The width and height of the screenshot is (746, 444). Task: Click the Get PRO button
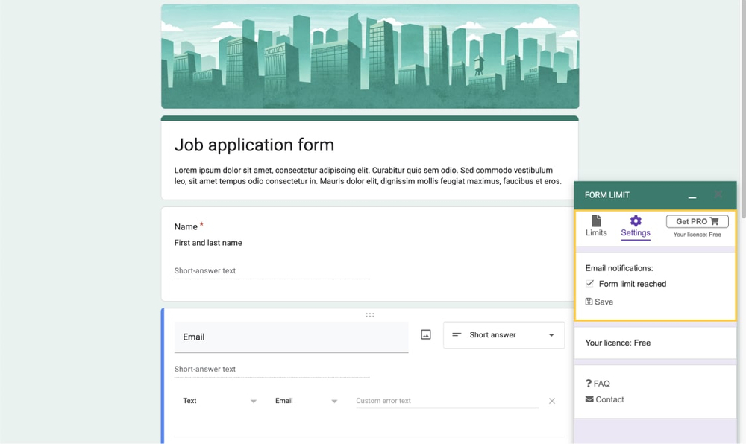click(x=697, y=221)
